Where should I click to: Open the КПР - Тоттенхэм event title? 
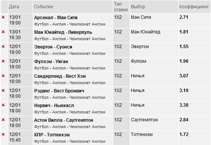(x=52, y=135)
